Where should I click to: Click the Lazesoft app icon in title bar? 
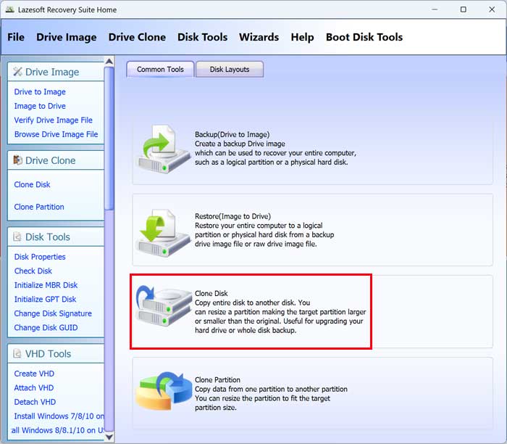click(9, 9)
